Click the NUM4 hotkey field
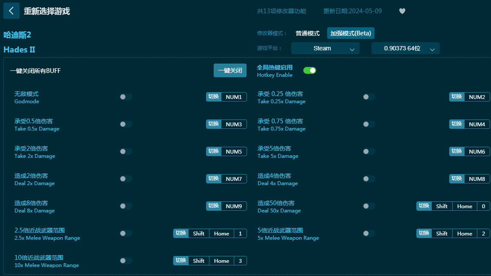The image size is (491, 276). [x=477, y=124]
